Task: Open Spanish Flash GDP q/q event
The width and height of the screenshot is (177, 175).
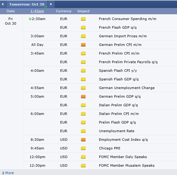Action: click(119, 79)
